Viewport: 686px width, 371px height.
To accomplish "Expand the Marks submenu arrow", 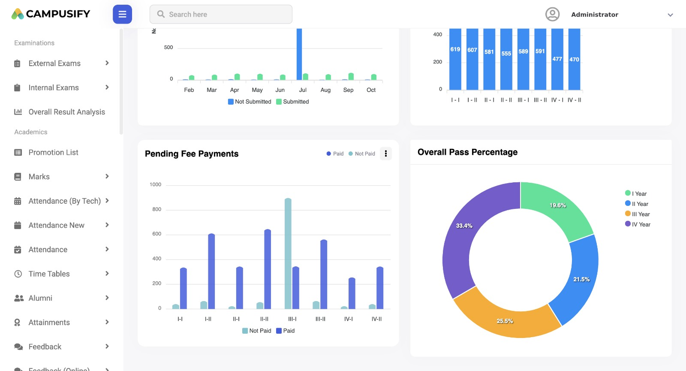I will [107, 176].
